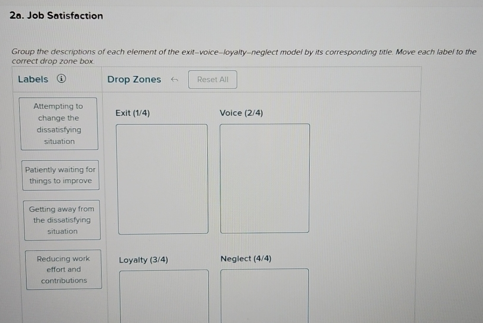This screenshot has height=323, width=483.
Task: Click the Labels panel heading
Action: click(x=34, y=79)
